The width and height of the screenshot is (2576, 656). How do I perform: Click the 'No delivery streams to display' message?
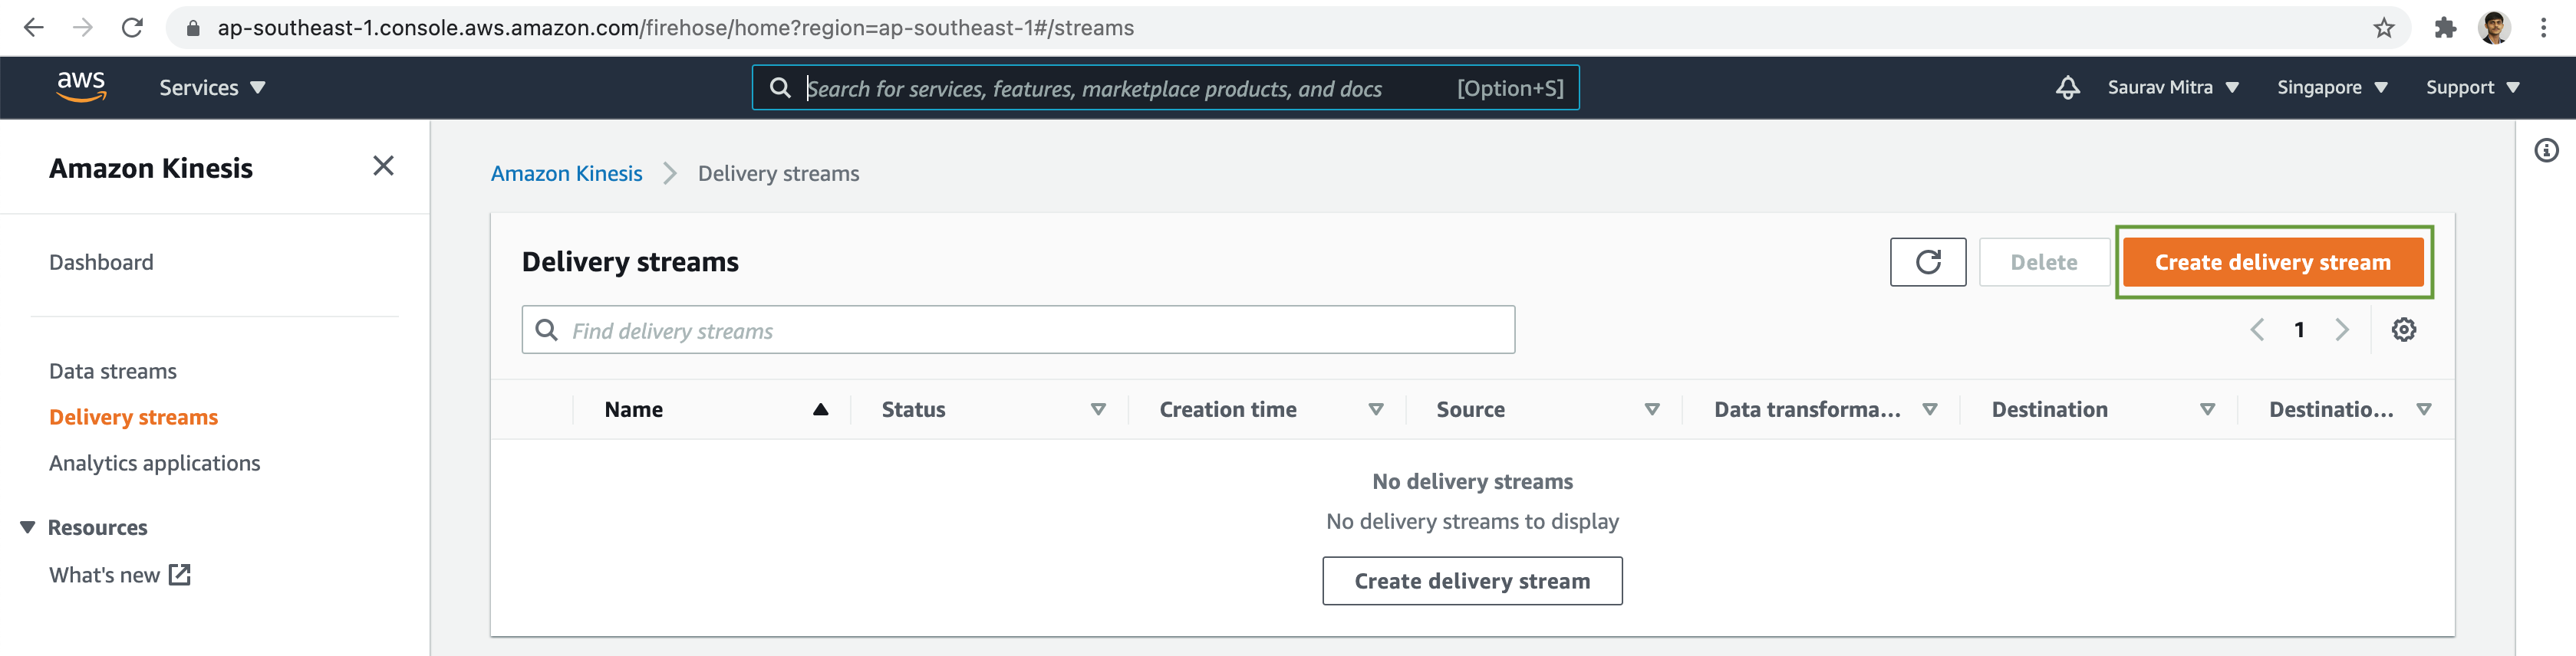1472,521
